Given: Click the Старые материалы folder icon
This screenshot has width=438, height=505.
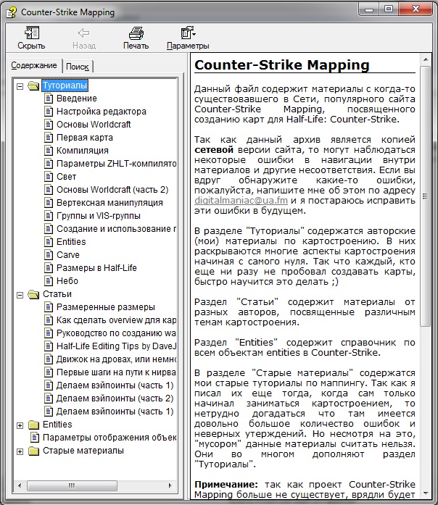Looking at the screenshot, I should [33, 451].
